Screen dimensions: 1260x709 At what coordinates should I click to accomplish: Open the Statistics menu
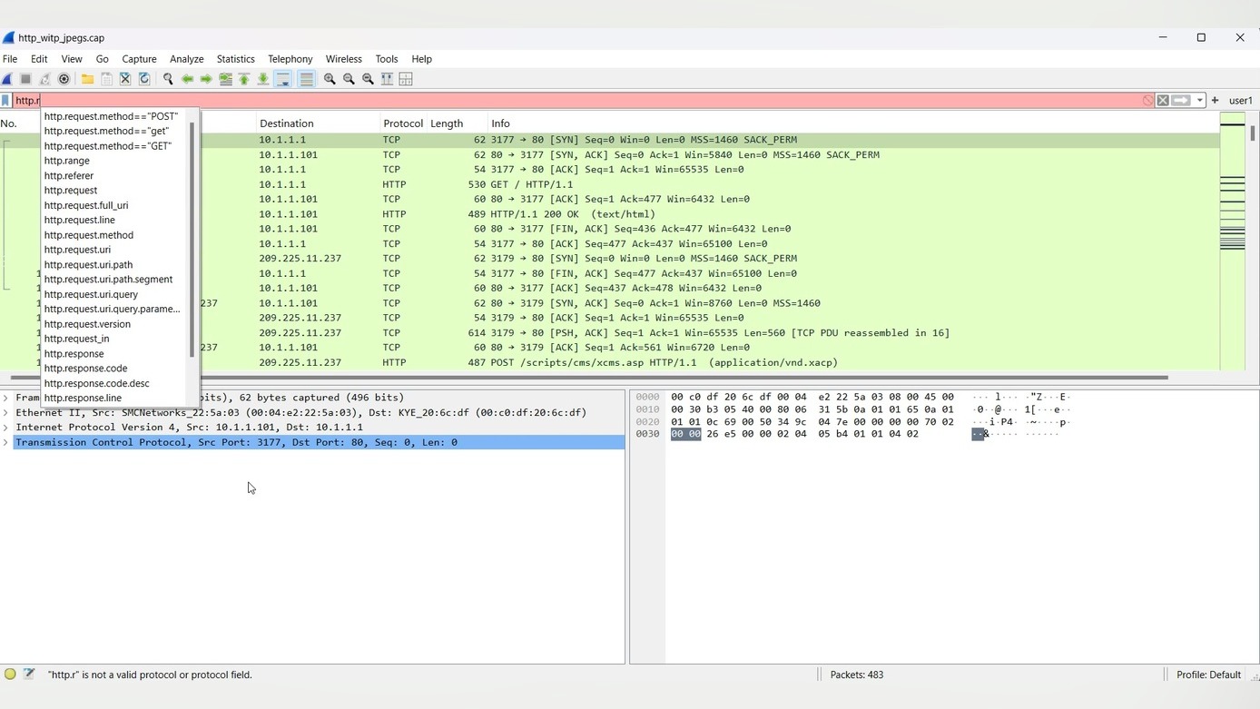235,59
